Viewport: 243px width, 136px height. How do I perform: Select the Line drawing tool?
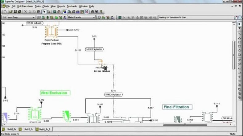point(239,34)
